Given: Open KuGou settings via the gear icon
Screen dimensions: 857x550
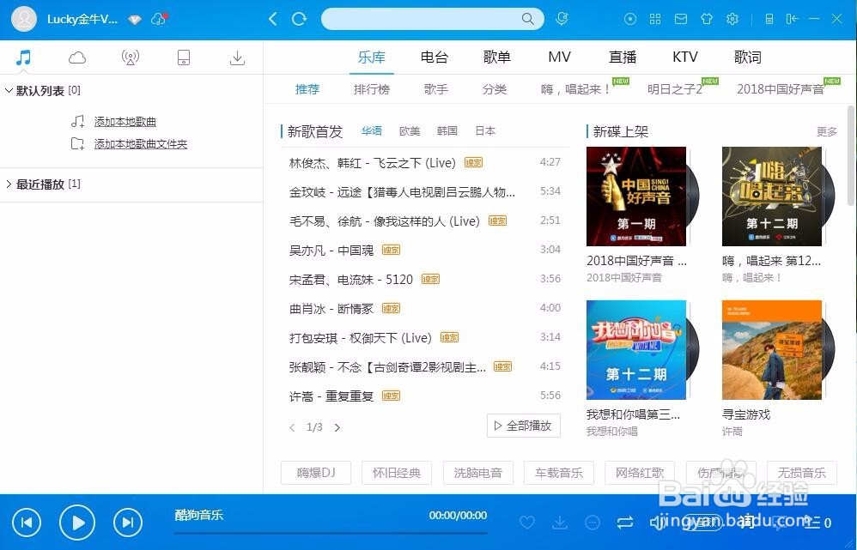Looking at the screenshot, I should pyautogui.click(x=732, y=18).
